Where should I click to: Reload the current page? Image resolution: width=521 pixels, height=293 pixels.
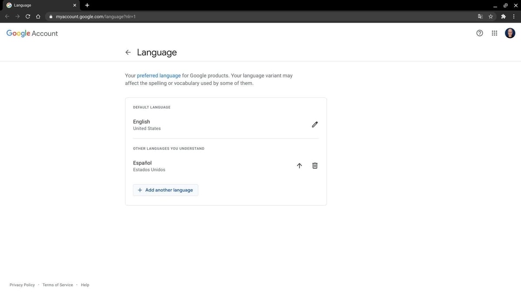pyautogui.click(x=27, y=16)
